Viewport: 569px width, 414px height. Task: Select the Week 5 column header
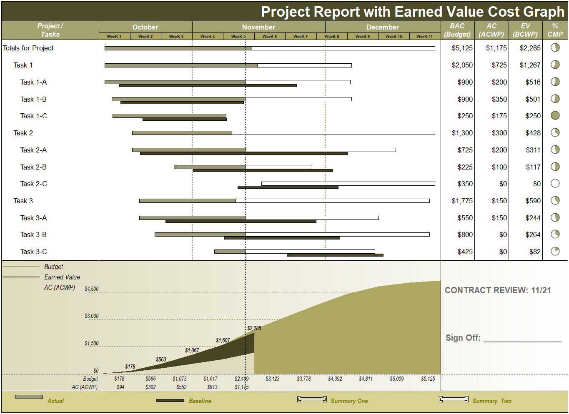pyautogui.click(x=238, y=36)
